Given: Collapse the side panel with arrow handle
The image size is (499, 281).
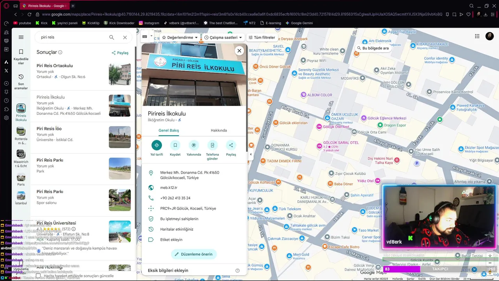Looking at the screenshot, I should pos(251,154).
